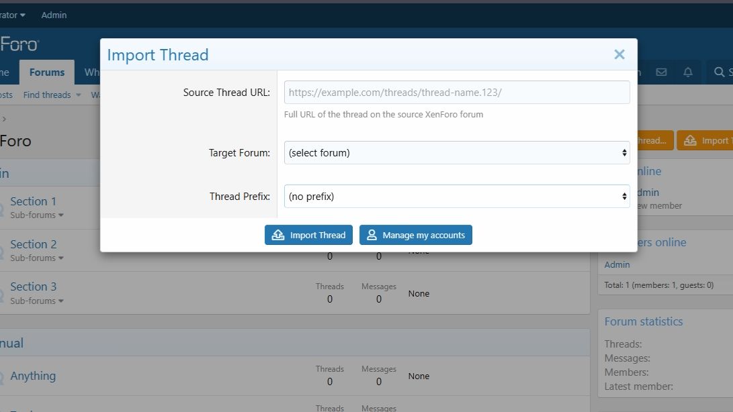The width and height of the screenshot is (733, 412).
Task: Expand the Find threads dropdown arrow
Action: 79,95
